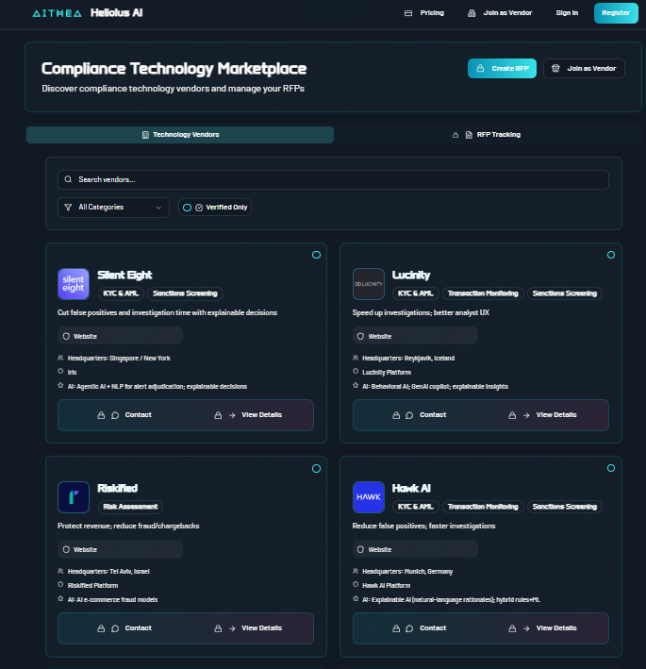Toggle the Verified Only filter
This screenshot has height=669, width=646.
pos(215,208)
